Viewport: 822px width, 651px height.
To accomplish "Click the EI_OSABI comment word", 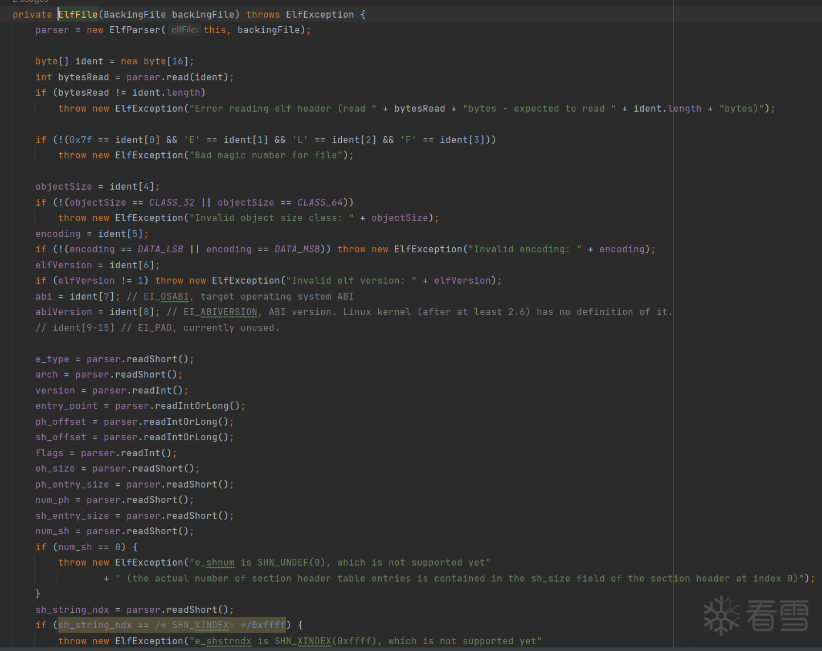I will point(166,296).
